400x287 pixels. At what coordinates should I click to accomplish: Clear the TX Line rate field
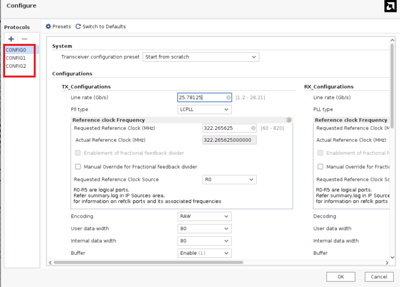point(228,97)
